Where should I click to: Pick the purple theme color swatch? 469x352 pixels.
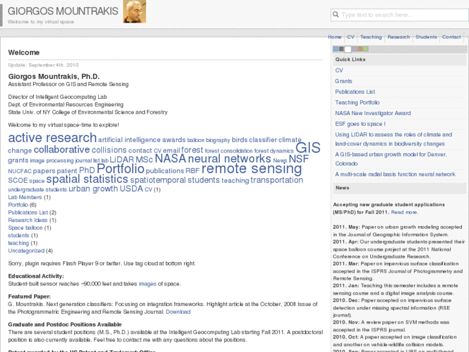pyautogui.click(x=354, y=49)
